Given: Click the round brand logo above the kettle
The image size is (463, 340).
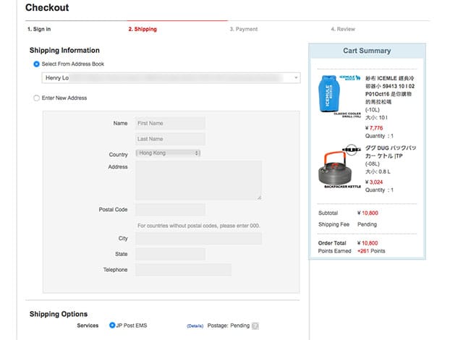Looking at the screenshot, I should 351,150.
